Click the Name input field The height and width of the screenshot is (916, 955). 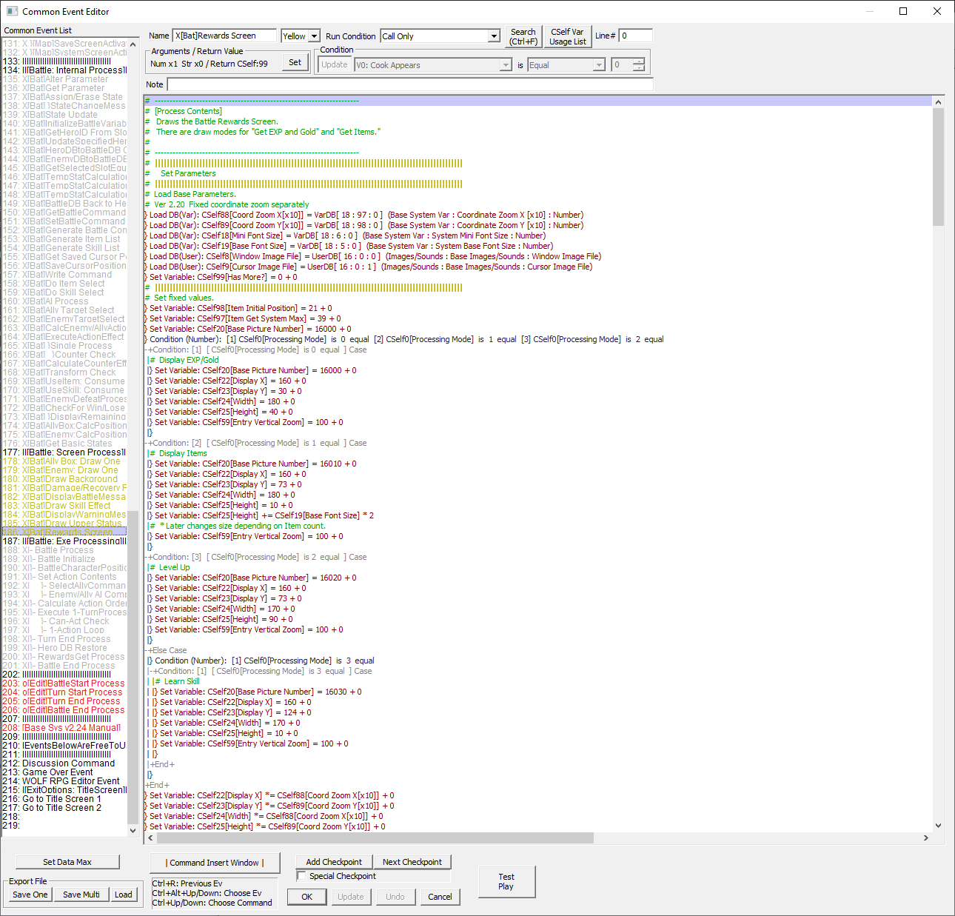224,36
